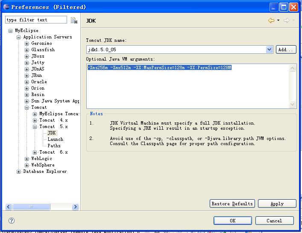This screenshot has height=233, width=302.
Task: Click the type filter text field
Action: click(x=36, y=20)
